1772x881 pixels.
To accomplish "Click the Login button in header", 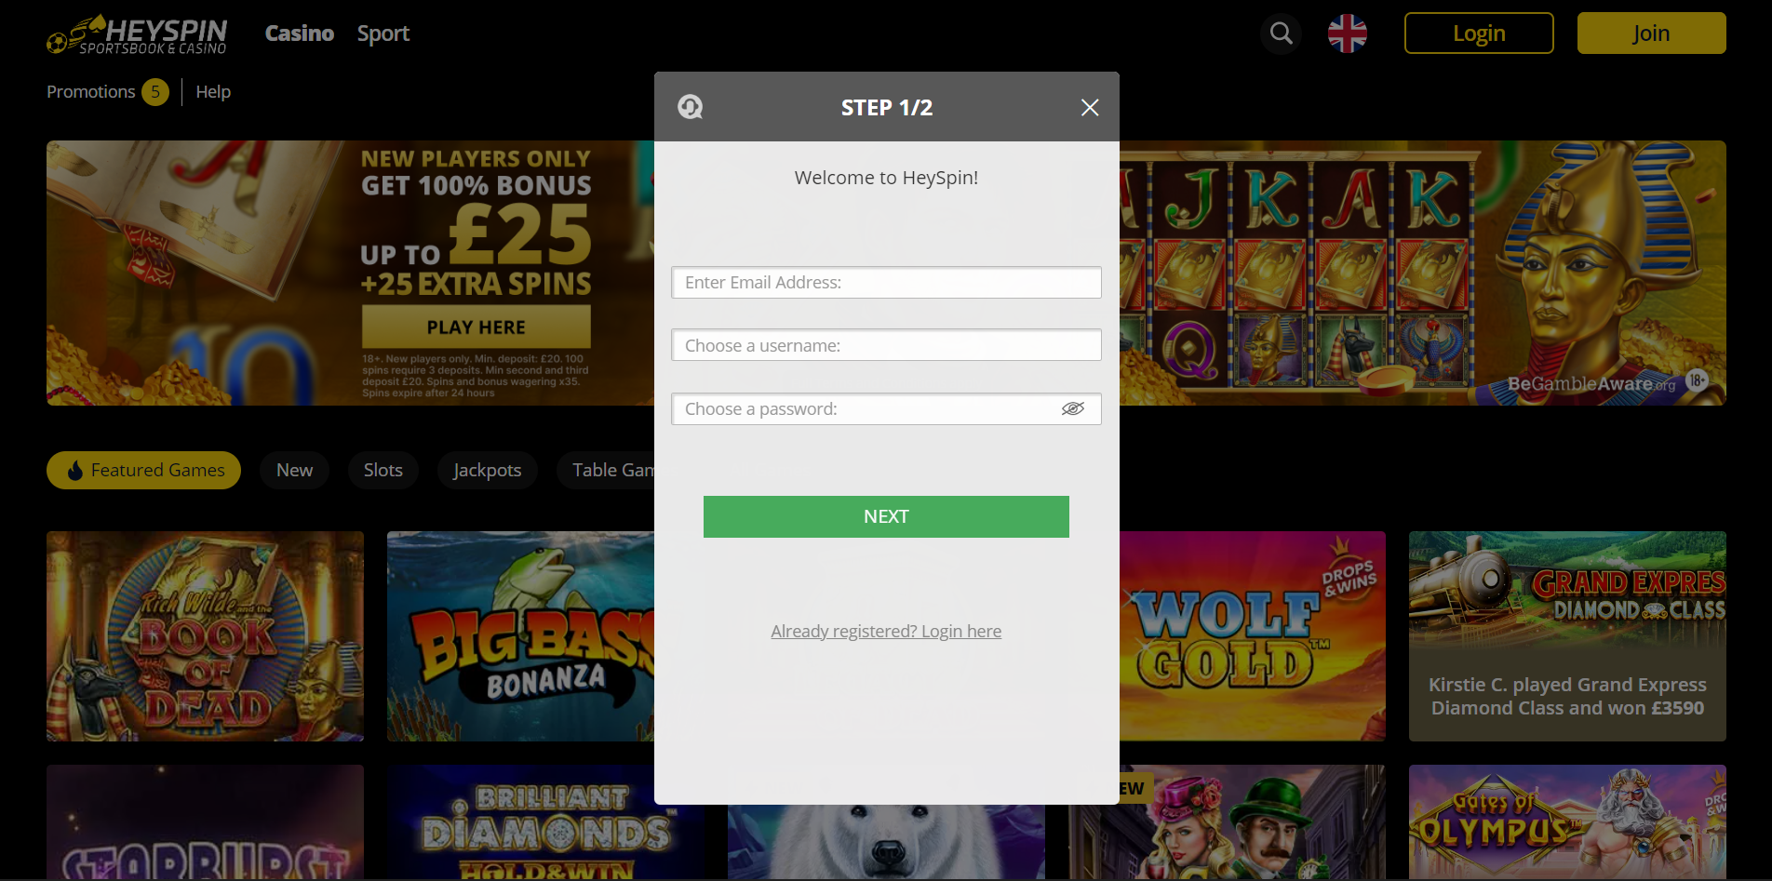I will coord(1479,33).
